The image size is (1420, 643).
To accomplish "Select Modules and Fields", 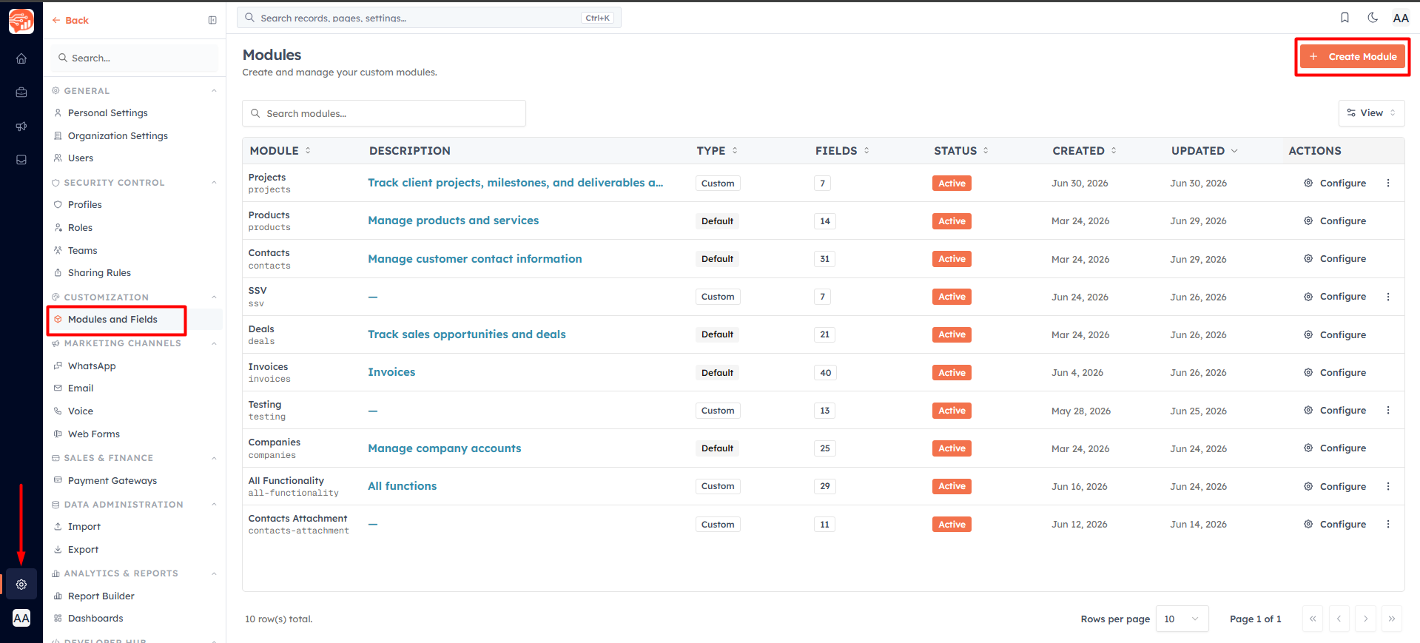I will point(112,319).
